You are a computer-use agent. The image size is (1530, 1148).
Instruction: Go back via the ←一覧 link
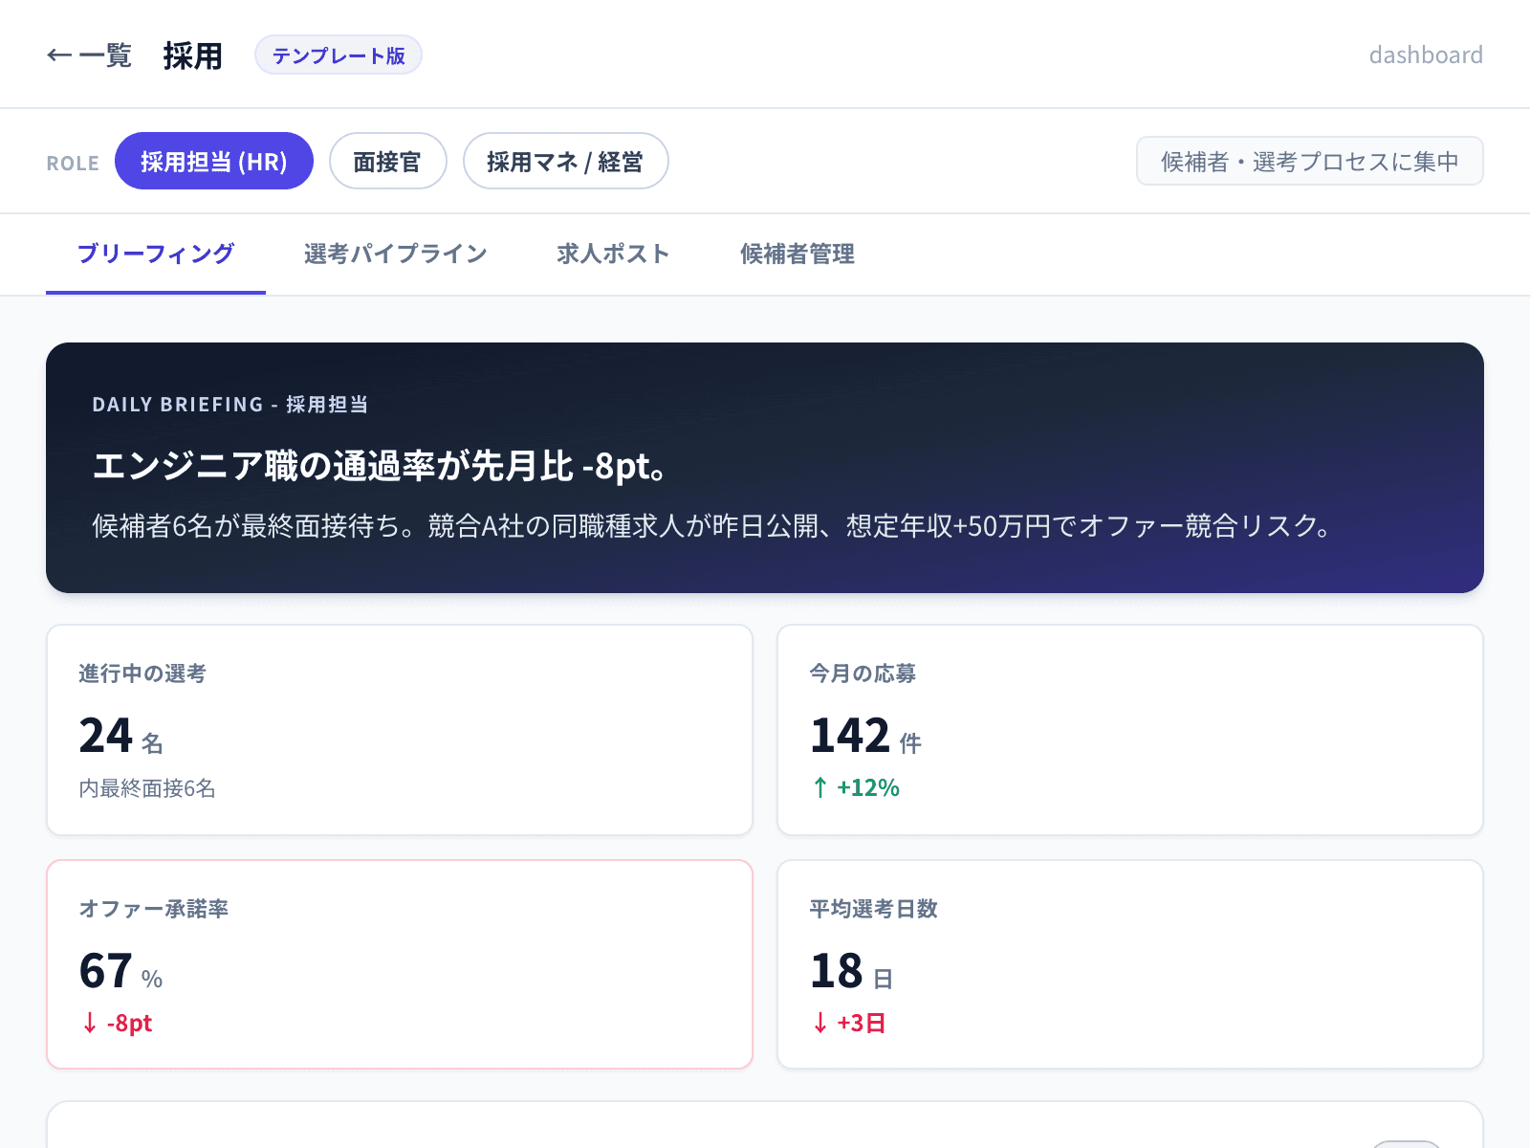[89, 55]
